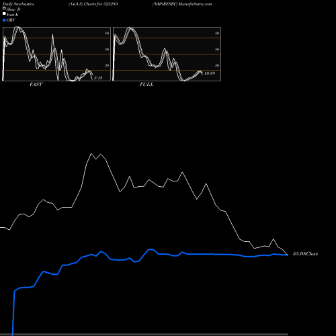
Task: Click the 20 level label in FULL chart
Action: coord(217,65)
